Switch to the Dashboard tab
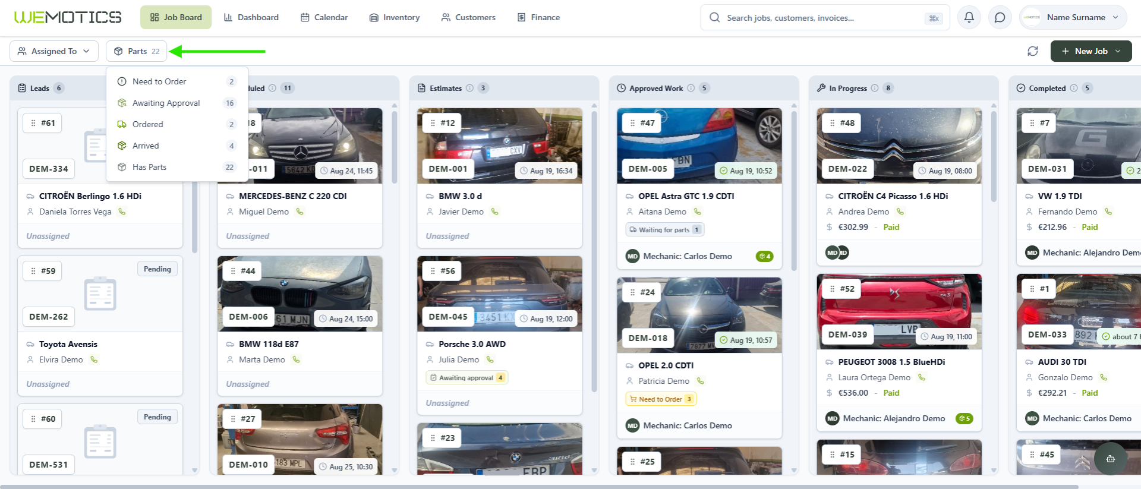 [251, 17]
